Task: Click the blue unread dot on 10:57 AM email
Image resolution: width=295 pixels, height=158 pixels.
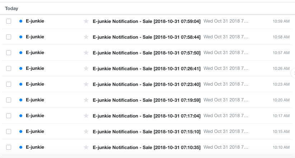Action: pos(21,53)
